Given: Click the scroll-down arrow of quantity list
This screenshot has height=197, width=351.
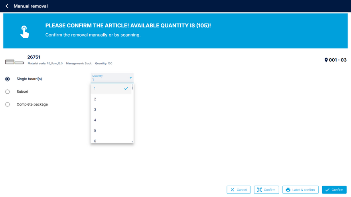Looking at the screenshot, I should (132, 142).
